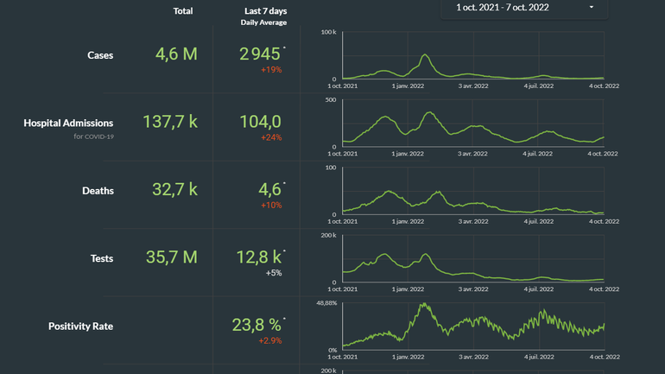This screenshot has width=665, height=374.
Task: Click the 32,7 k total deaths value
Action: (x=174, y=190)
